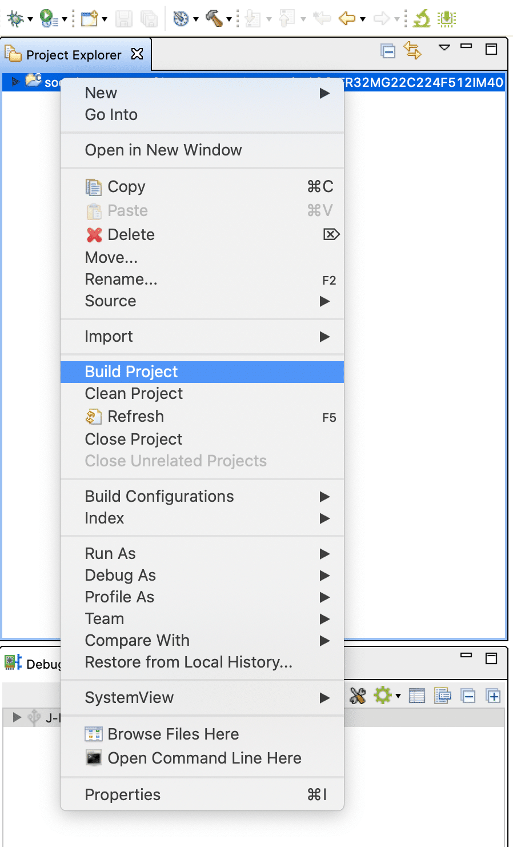The width and height of the screenshot is (513, 847).
Task: Navigate back with the yellow left arrow
Action: click(348, 18)
